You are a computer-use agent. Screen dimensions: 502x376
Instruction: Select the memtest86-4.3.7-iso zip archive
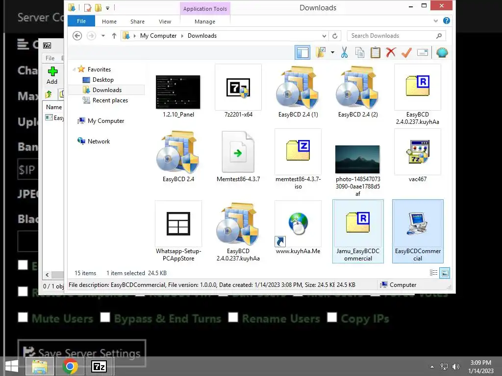tap(298, 160)
